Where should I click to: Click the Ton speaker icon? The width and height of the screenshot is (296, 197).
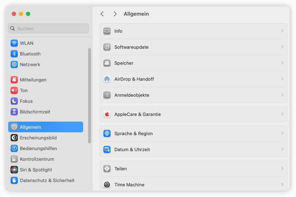pyautogui.click(x=14, y=90)
